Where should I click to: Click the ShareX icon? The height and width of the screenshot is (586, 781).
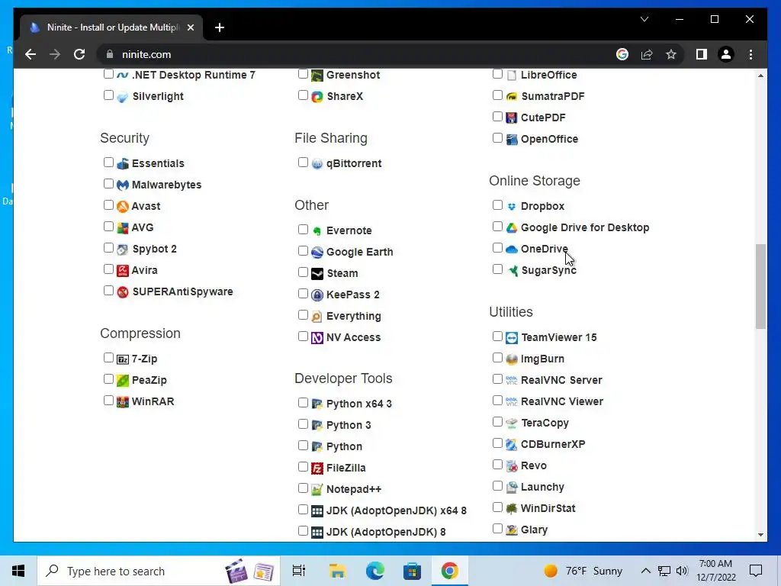click(x=317, y=97)
